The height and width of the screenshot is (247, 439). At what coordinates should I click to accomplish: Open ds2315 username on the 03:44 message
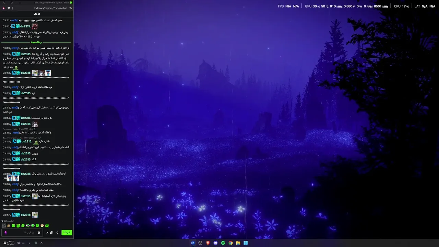26,118
